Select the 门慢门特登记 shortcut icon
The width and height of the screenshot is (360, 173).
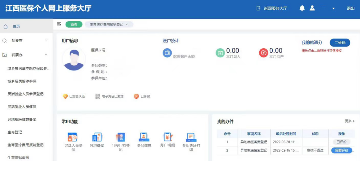click(x=121, y=137)
